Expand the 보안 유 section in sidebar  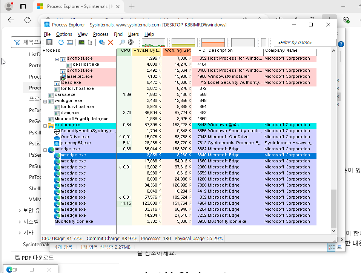[x=20, y=210]
